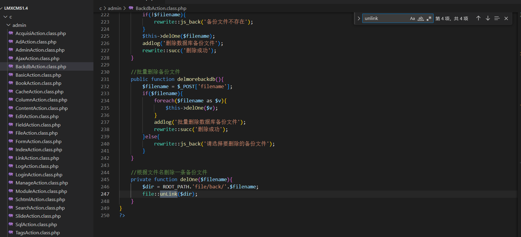Click line number 245 in gutter
Image resolution: width=521 pixels, height=237 pixels.
105,180
